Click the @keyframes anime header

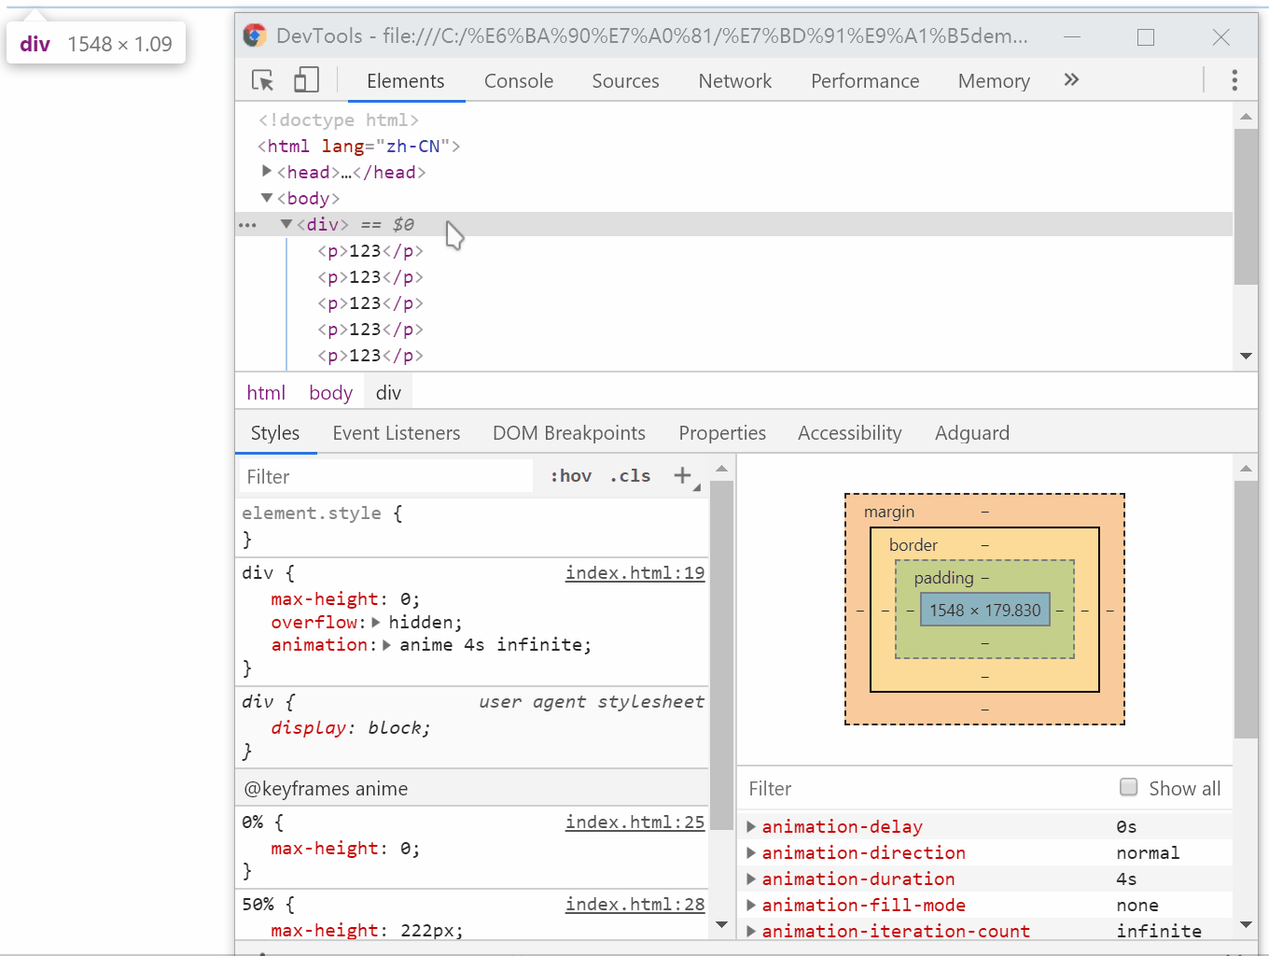(x=326, y=789)
